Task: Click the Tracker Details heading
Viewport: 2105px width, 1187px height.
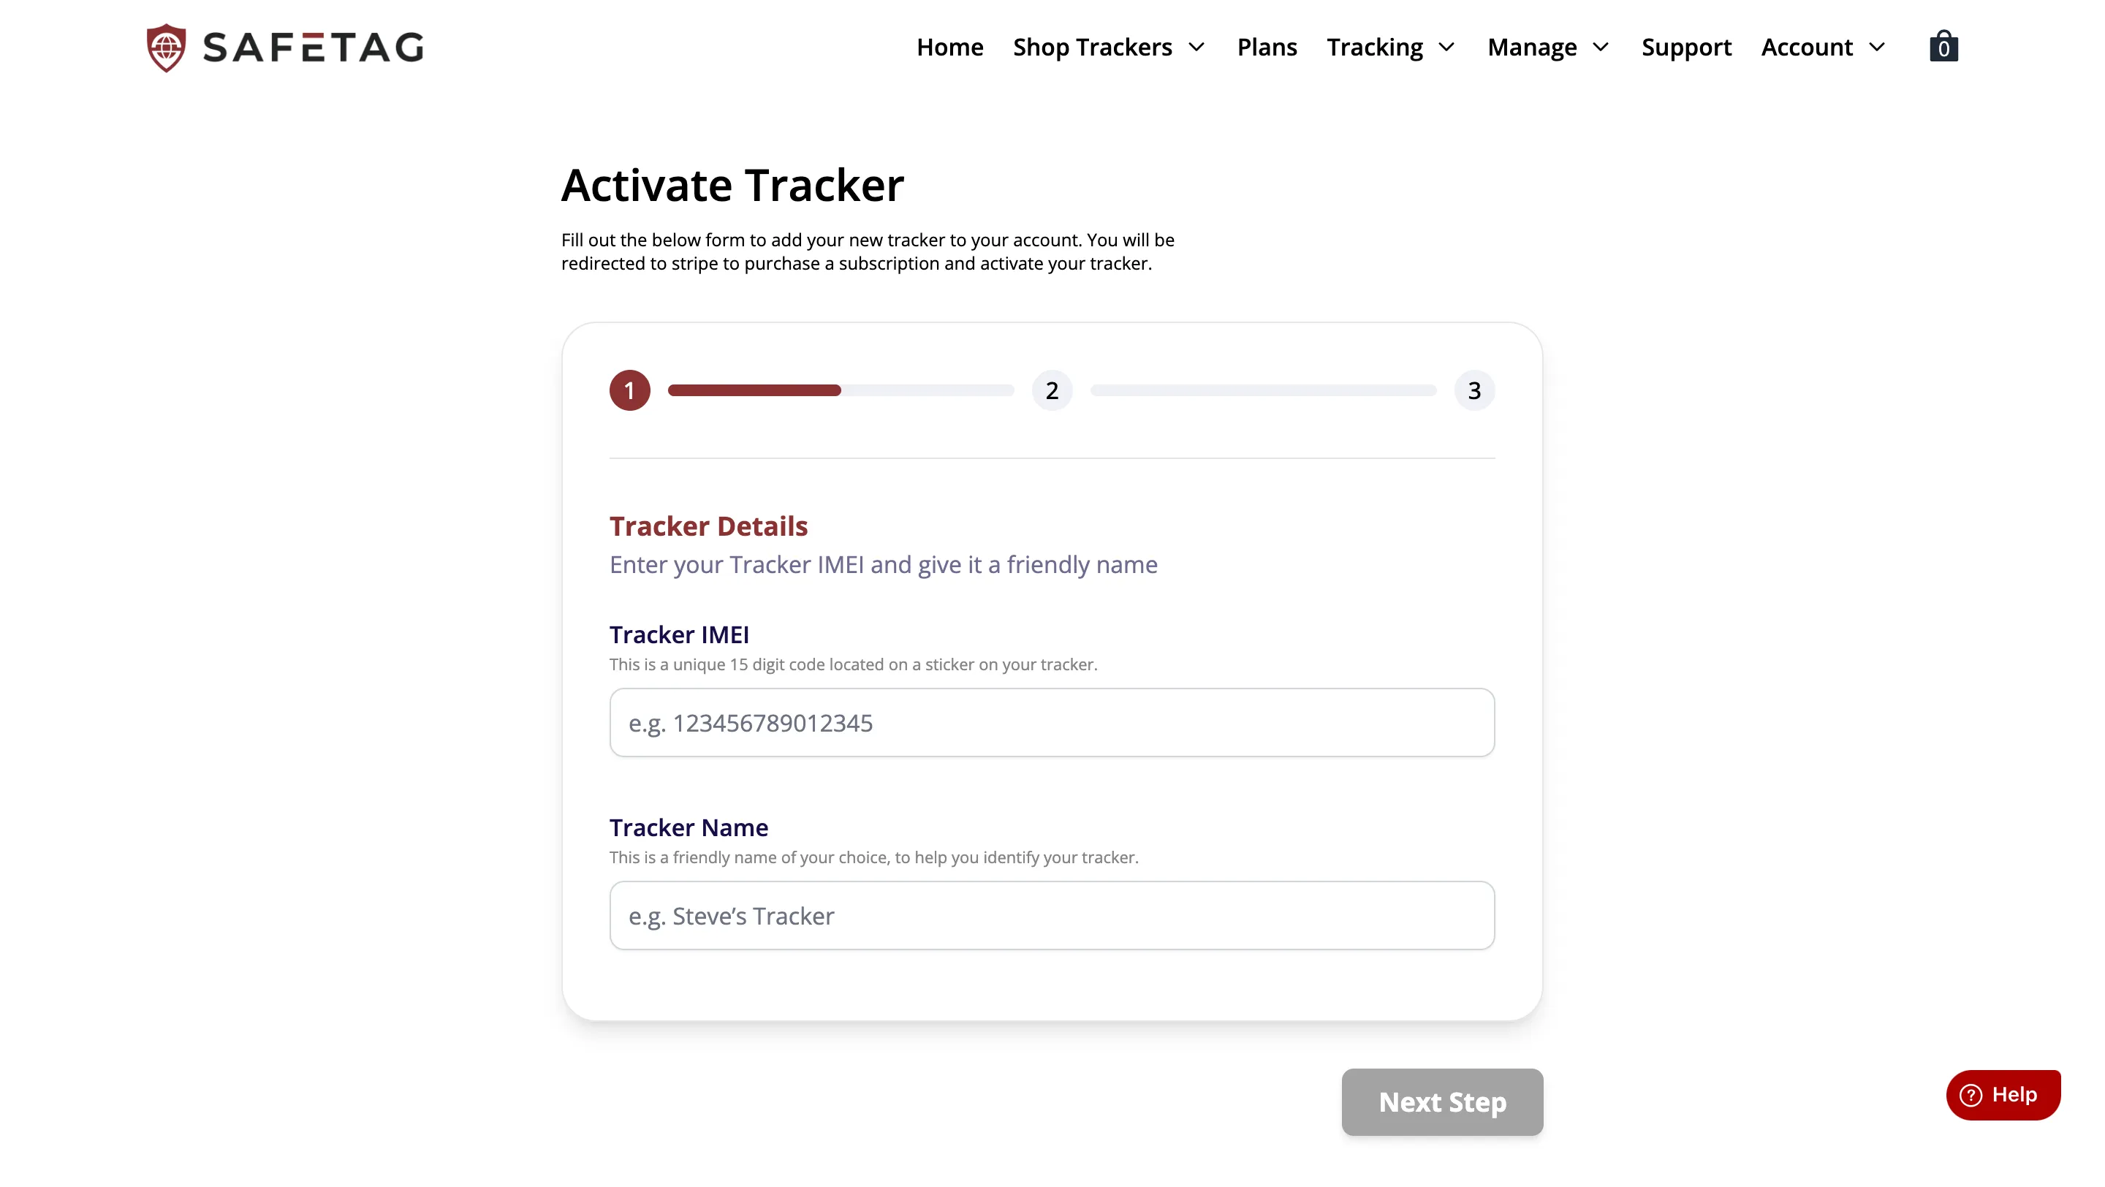Action: click(708, 526)
